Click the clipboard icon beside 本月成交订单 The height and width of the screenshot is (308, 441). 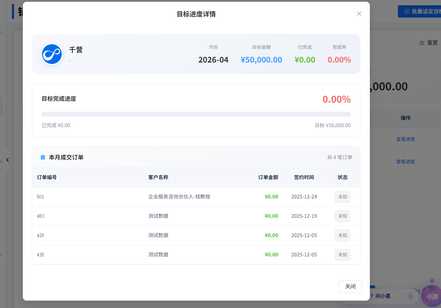click(43, 157)
